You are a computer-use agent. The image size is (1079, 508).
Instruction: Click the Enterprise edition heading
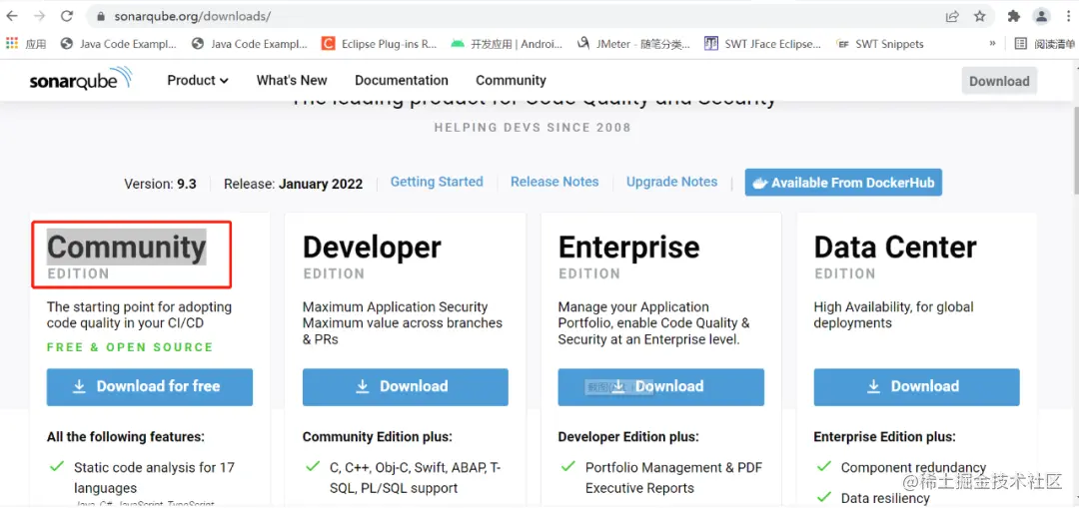click(629, 248)
